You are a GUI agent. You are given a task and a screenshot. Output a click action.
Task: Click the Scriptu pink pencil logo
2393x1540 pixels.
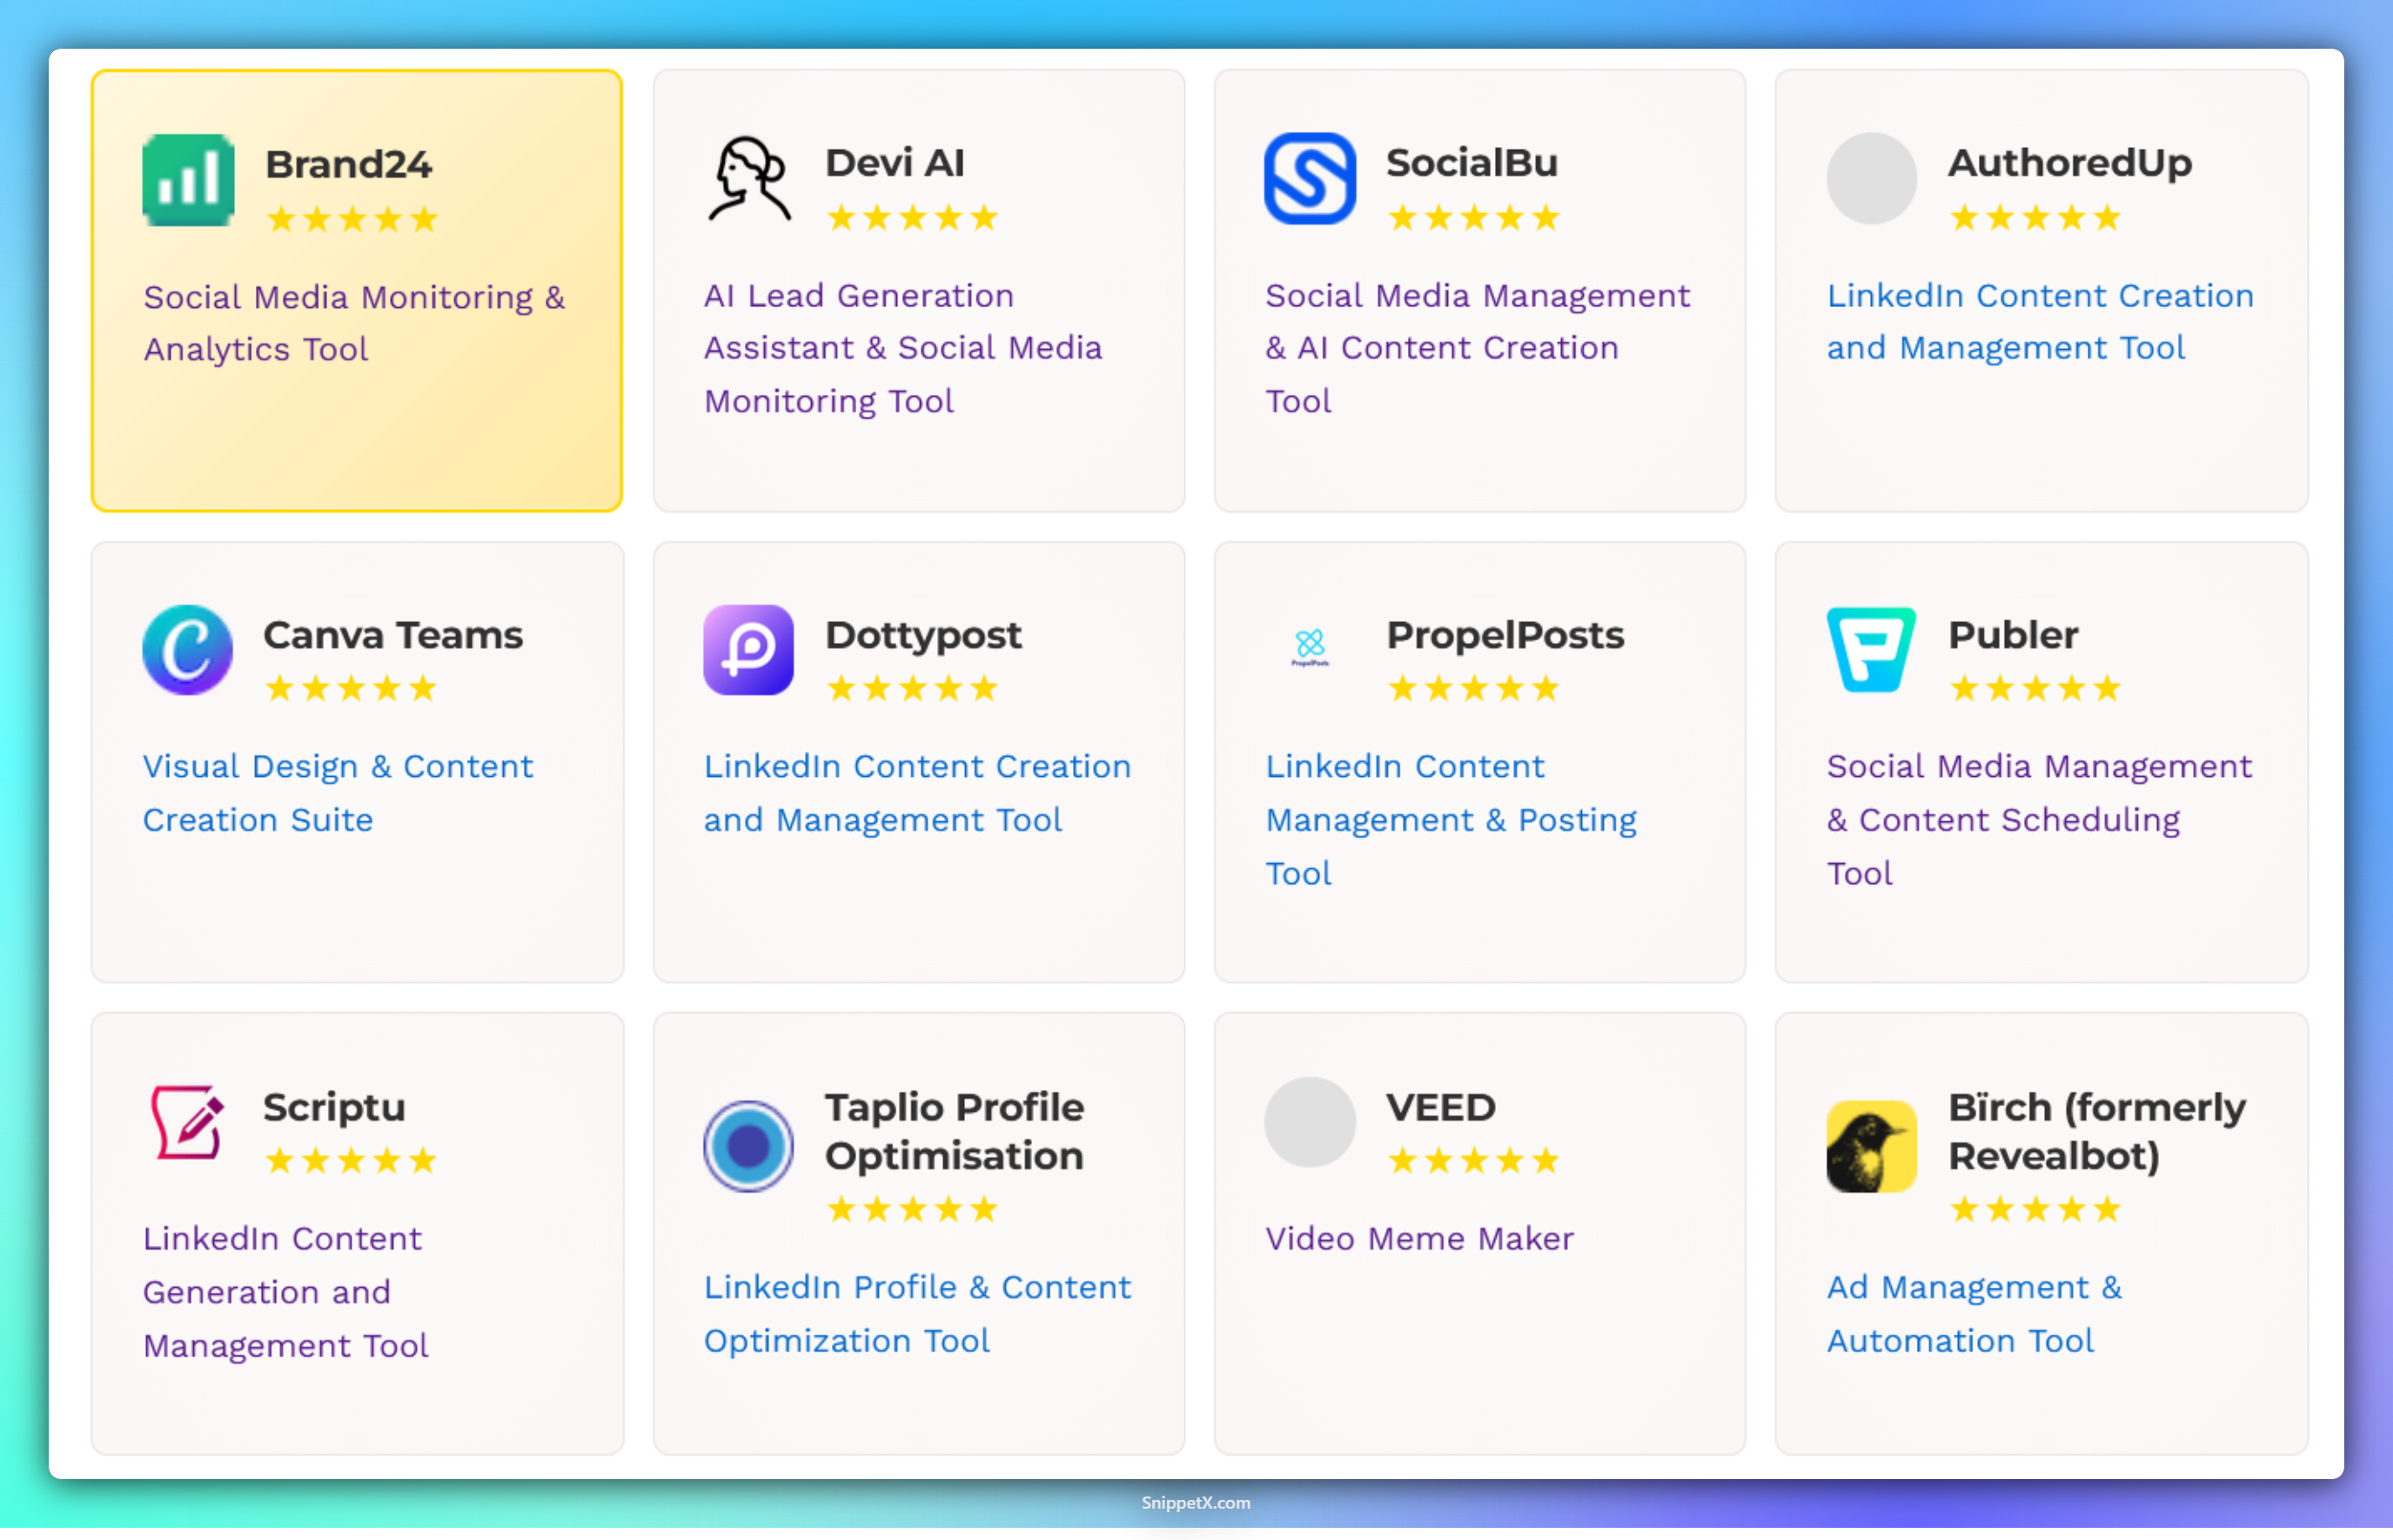[188, 1123]
